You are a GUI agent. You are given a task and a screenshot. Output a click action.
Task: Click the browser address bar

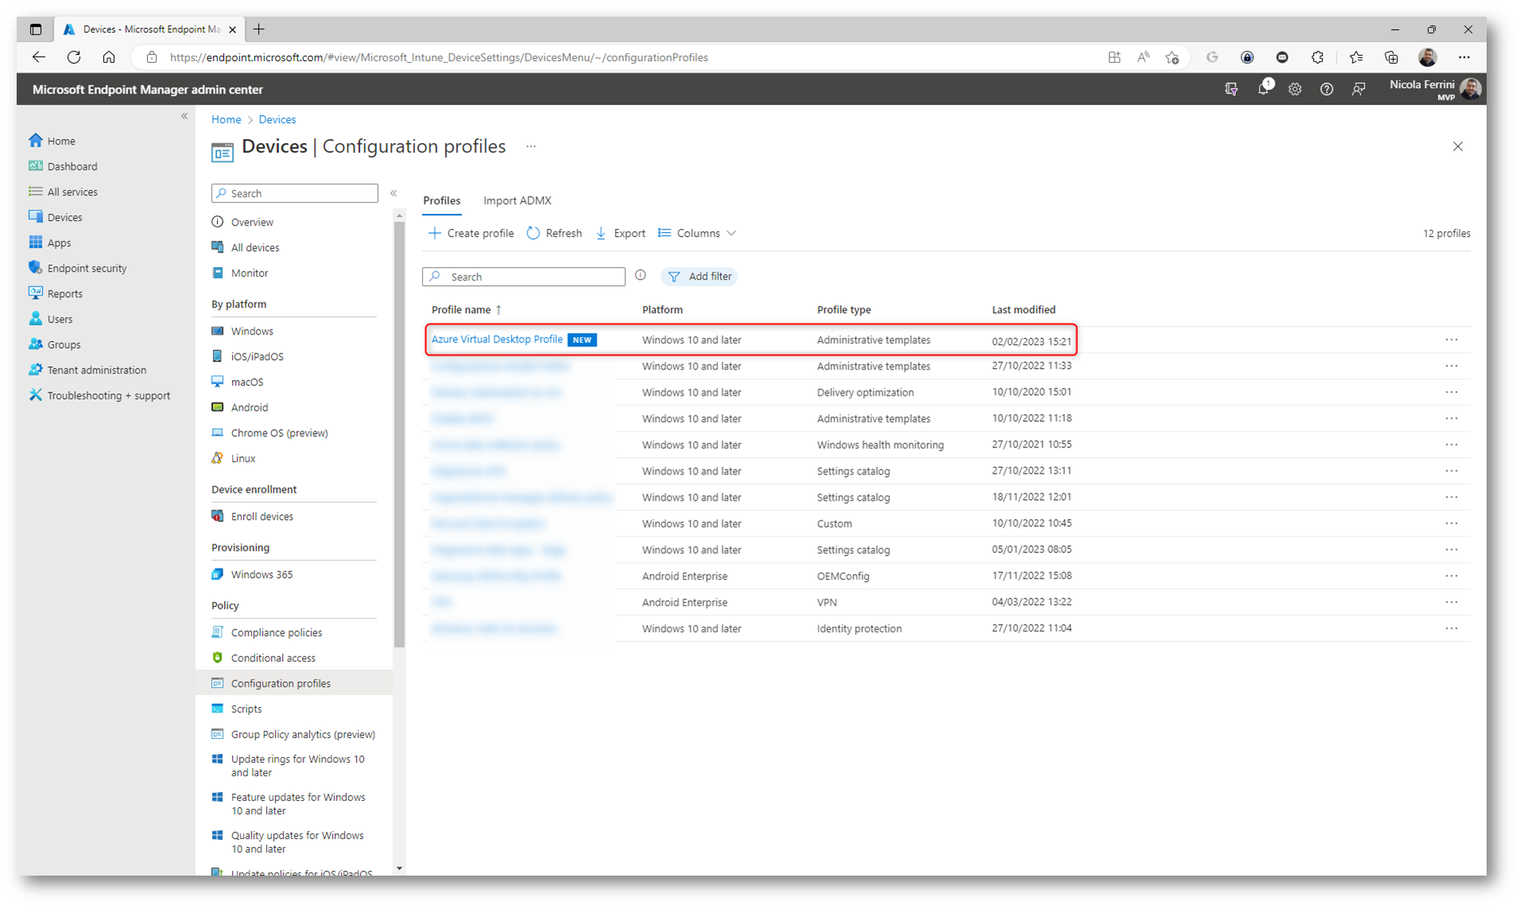click(x=620, y=57)
